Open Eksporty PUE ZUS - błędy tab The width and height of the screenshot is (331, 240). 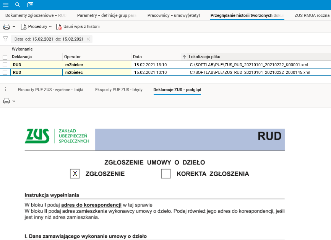119,90
